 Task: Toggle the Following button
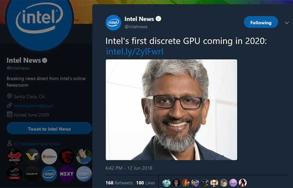click(x=261, y=23)
